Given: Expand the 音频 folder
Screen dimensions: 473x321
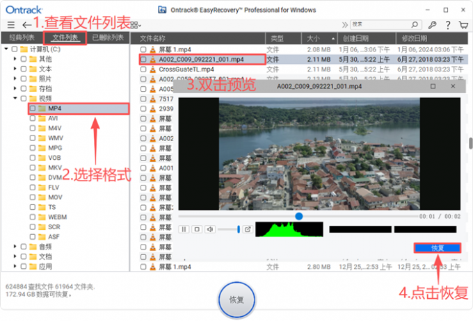Looking at the screenshot, I should 15,247.
